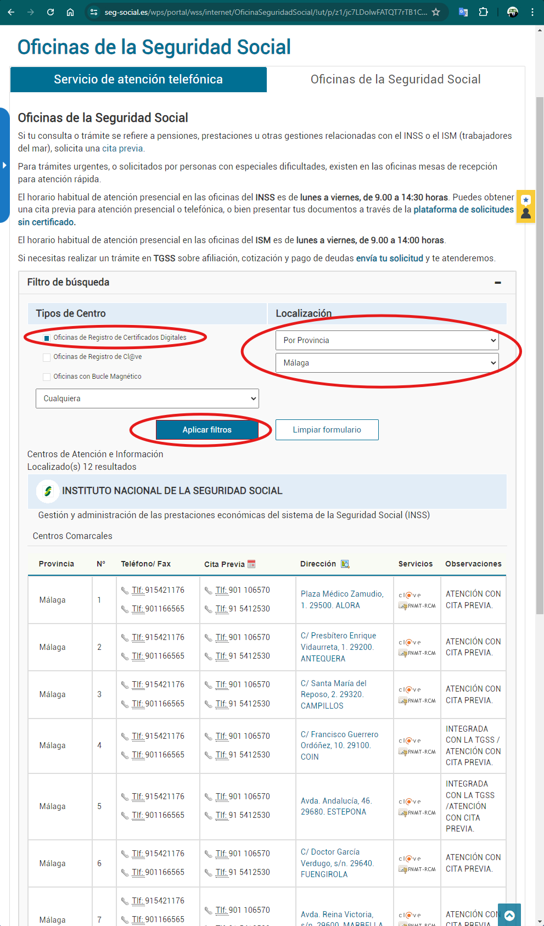Bookmark this page with star icon

click(436, 12)
